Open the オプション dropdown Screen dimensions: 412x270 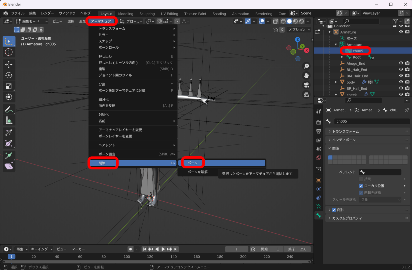pos(299,29)
